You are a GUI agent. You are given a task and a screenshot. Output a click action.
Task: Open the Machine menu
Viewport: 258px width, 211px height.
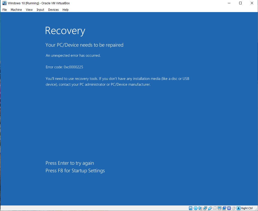(x=16, y=10)
